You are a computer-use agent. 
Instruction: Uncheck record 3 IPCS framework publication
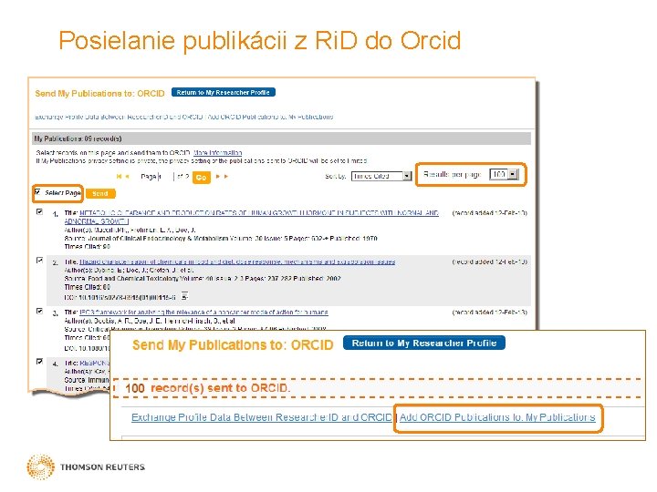click(x=40, y=311)
